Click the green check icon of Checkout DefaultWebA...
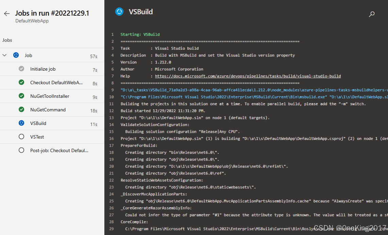The width and height of the screenshot is (388, 235). click(x=21, y=82)
